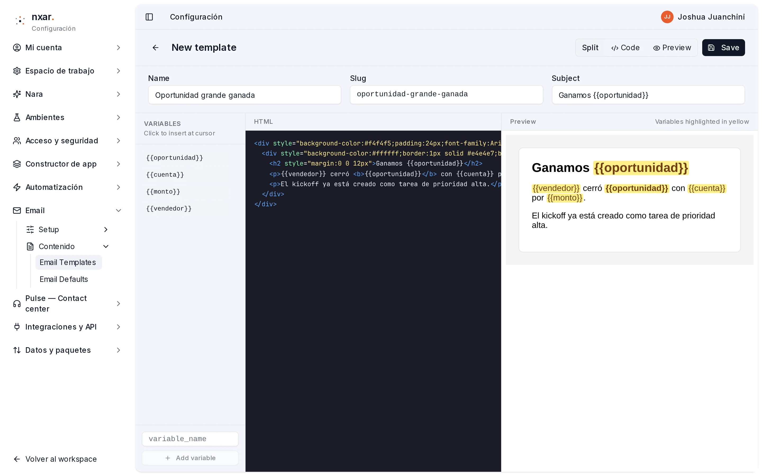Image resolution: width=762 pixels, height=476 pixels.
Task: Click the Nara sparkle icon
Action: coord(17,94)
